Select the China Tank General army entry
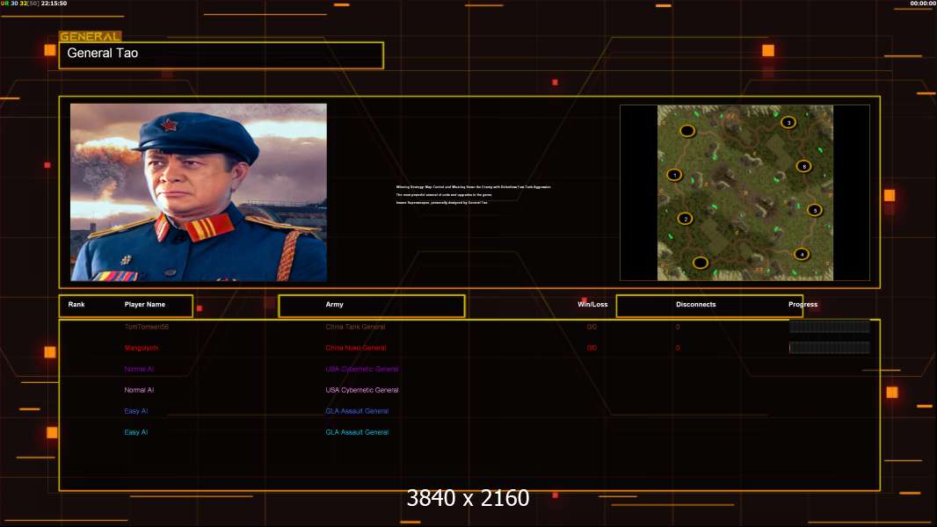The height and width of the screenshot is (527, 937). (355, 327)
